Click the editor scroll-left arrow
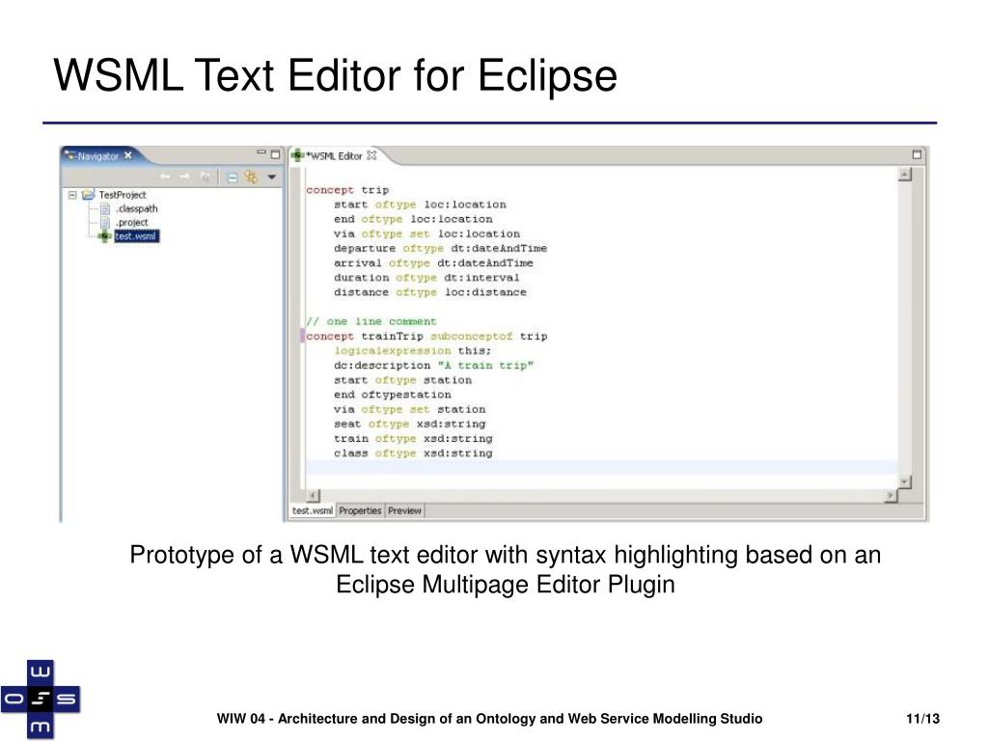Viewport: 988px width, 741px height. pos(314,496)
